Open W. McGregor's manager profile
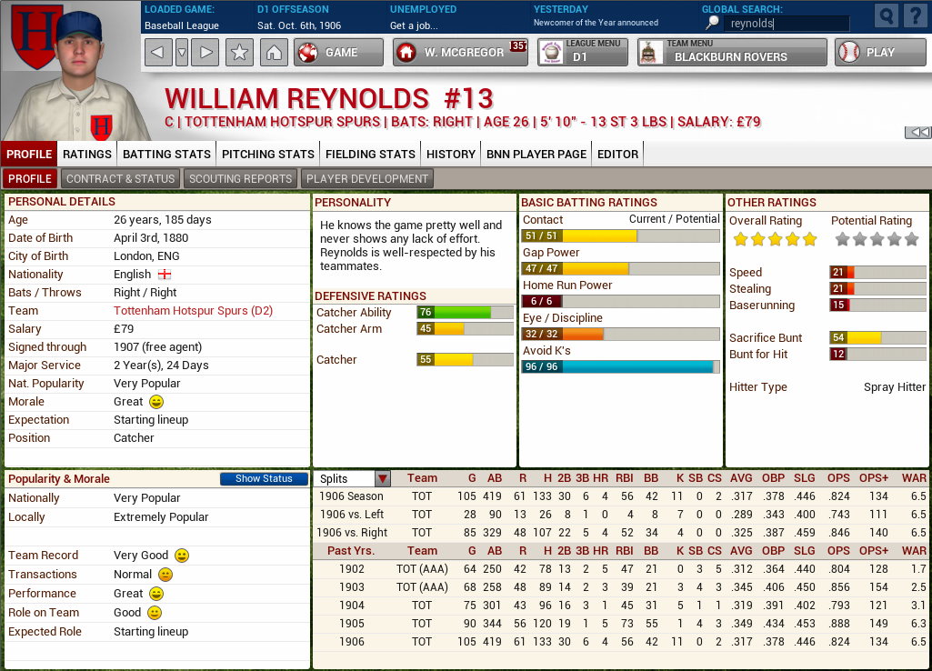Screen dimensions: 932x671 (459, 52)
